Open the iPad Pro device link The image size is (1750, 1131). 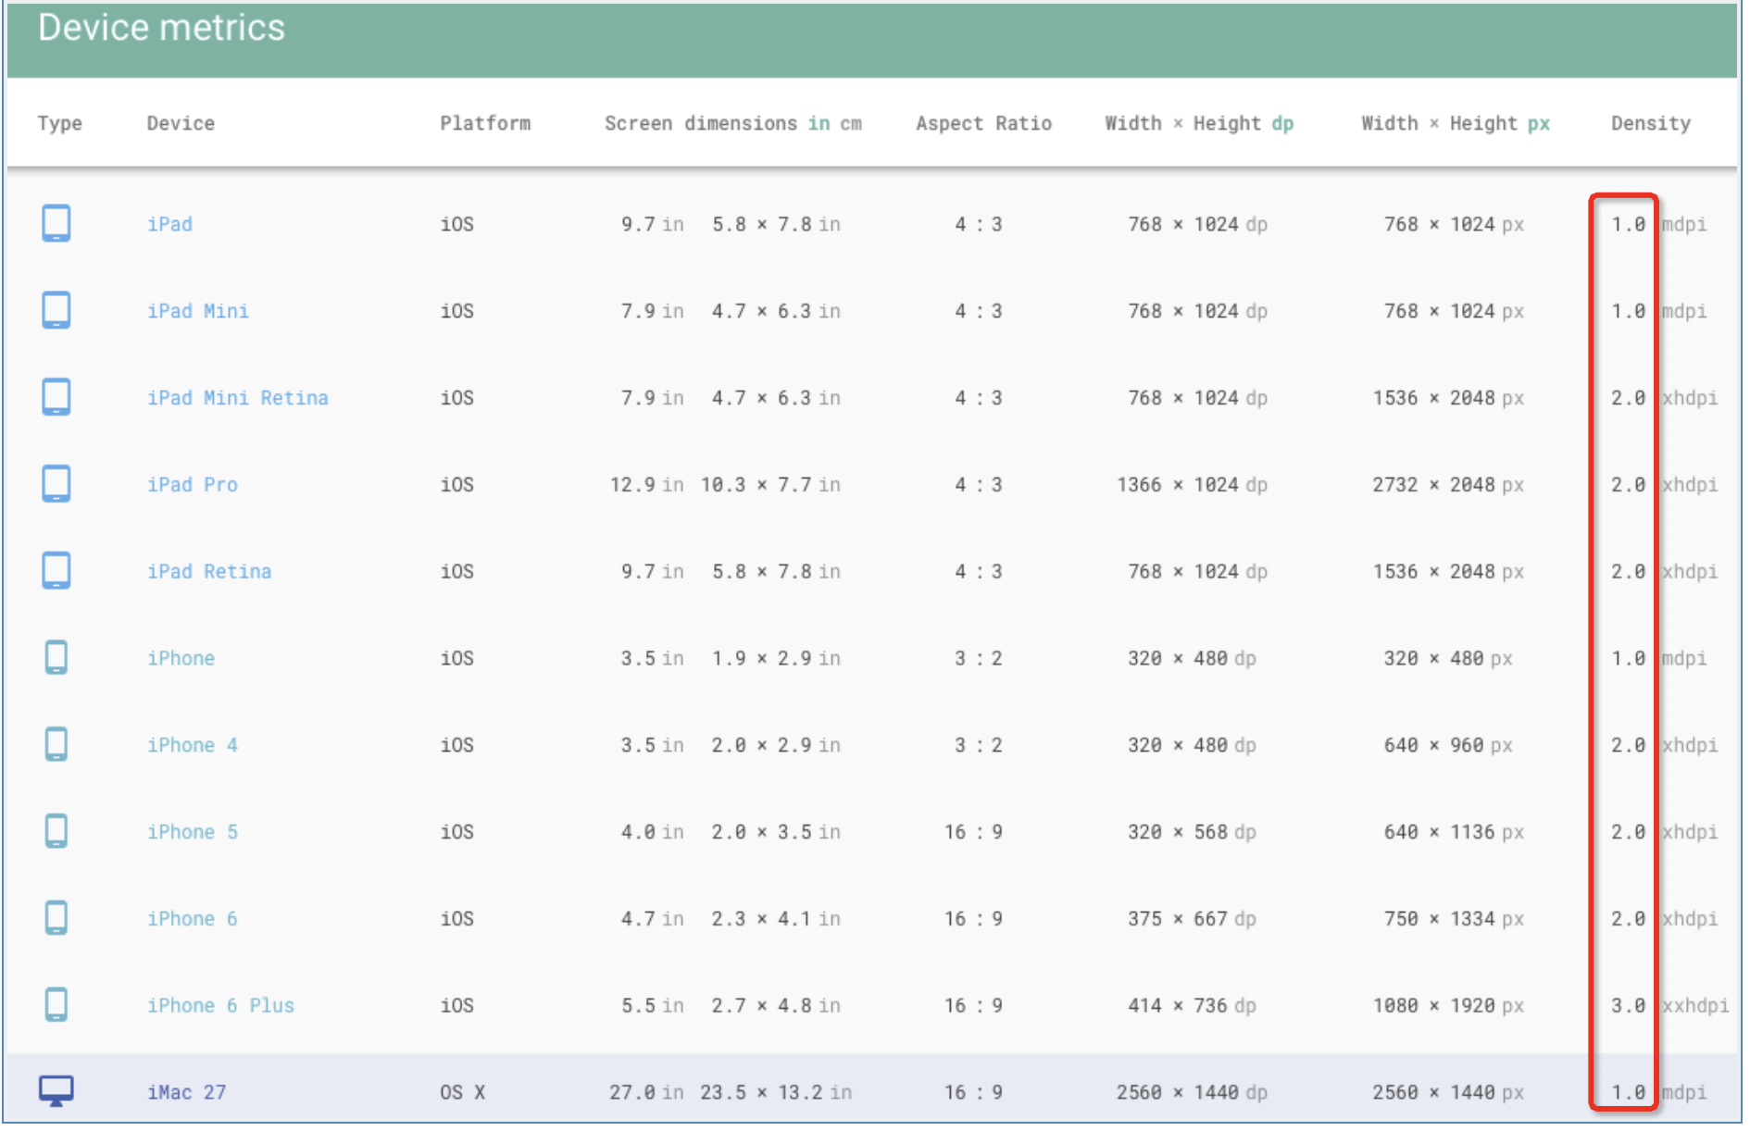pos(193,485)
